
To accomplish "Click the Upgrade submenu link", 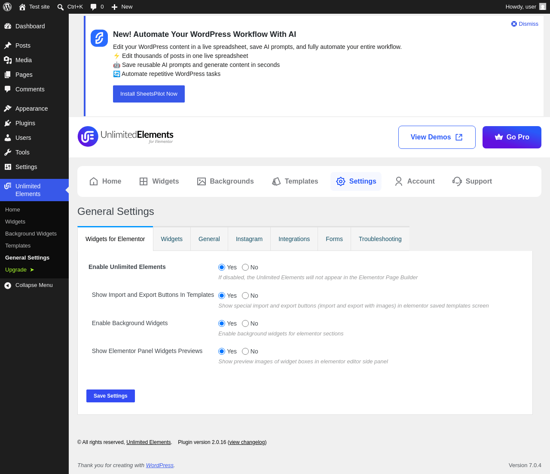I will [20, 270].
